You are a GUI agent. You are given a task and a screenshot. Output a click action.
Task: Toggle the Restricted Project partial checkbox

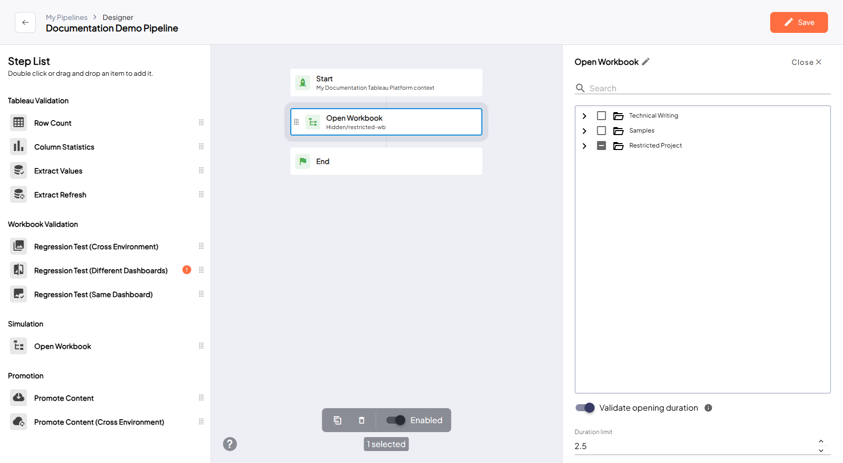tap(602, 146)
